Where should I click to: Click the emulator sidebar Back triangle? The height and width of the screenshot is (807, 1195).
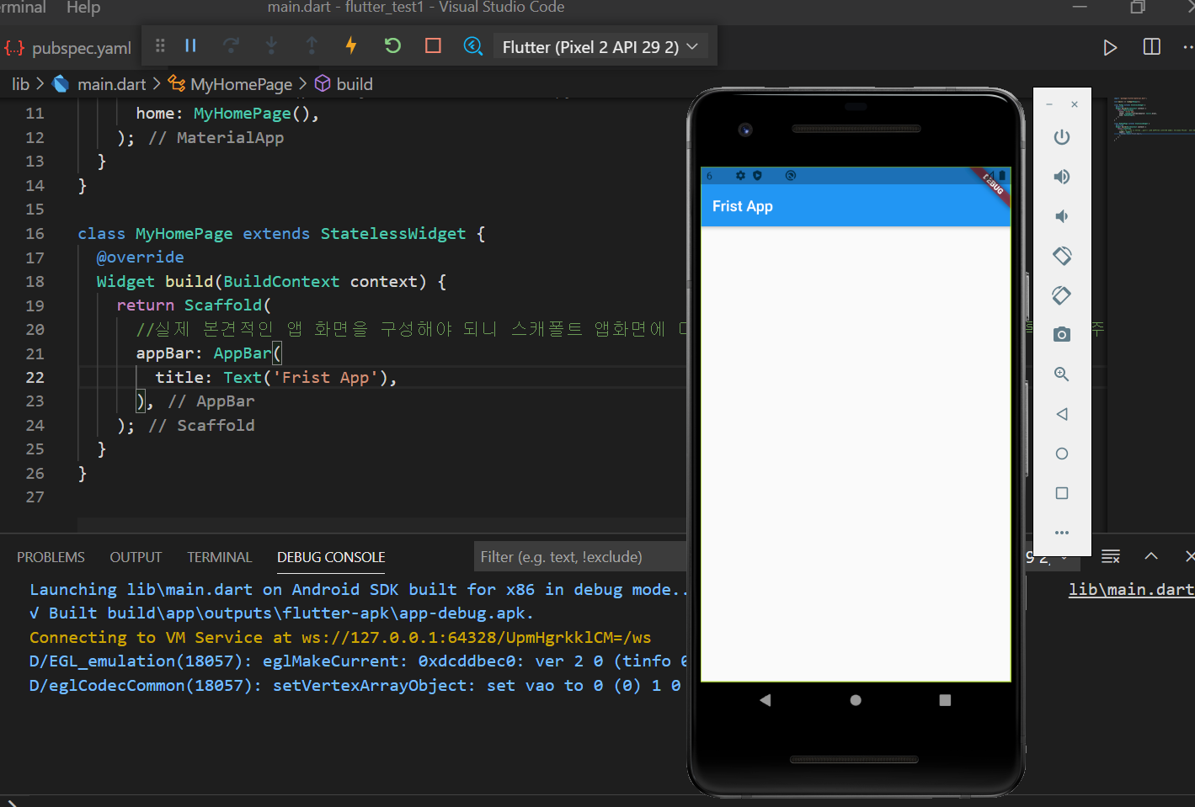(x=1062, y=414)
